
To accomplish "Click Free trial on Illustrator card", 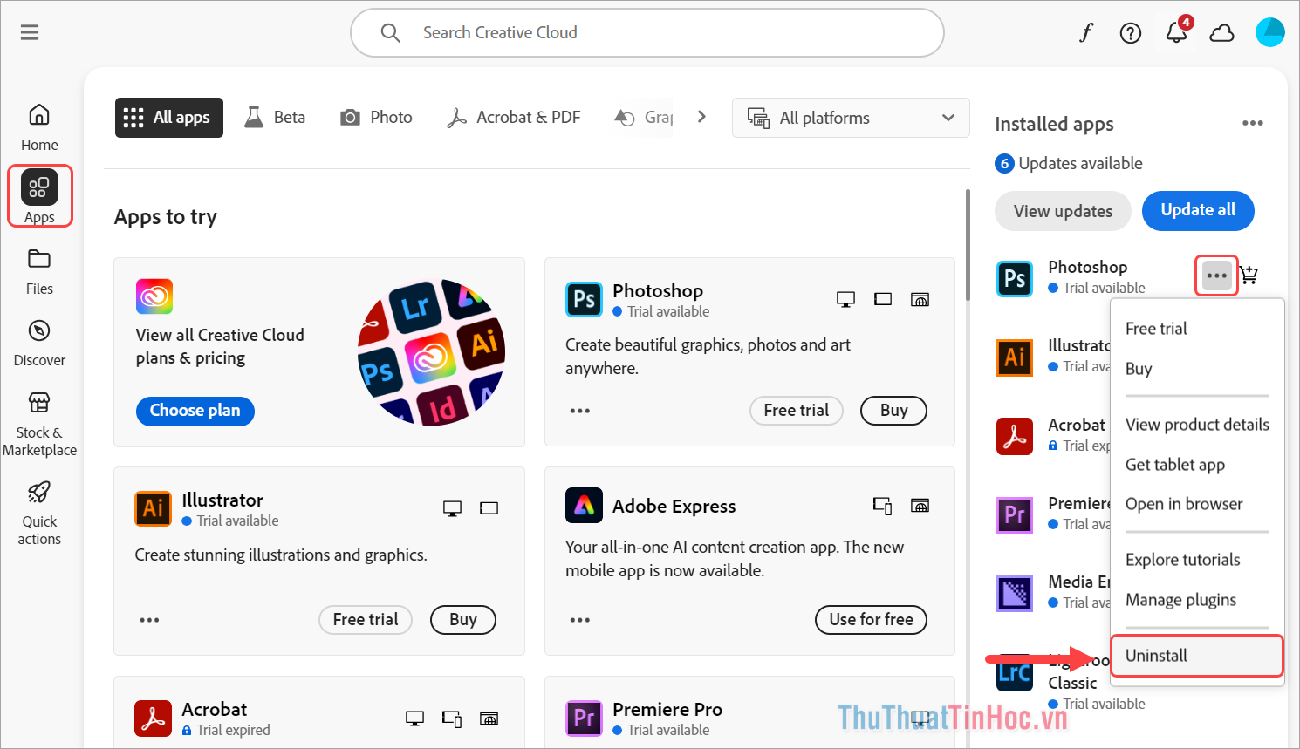I will click(366, 620).
